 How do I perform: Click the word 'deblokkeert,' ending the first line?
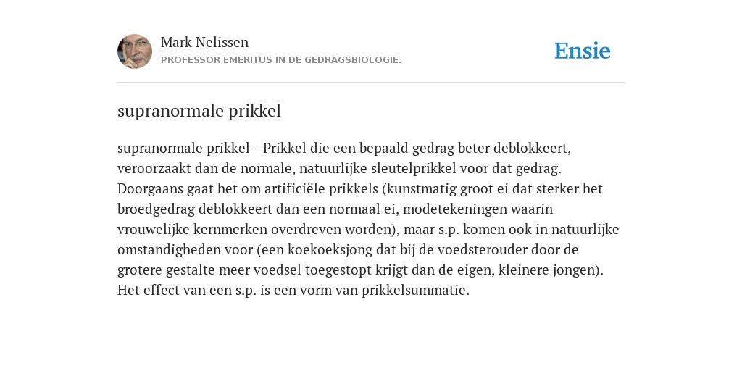[x=533, y=148]
